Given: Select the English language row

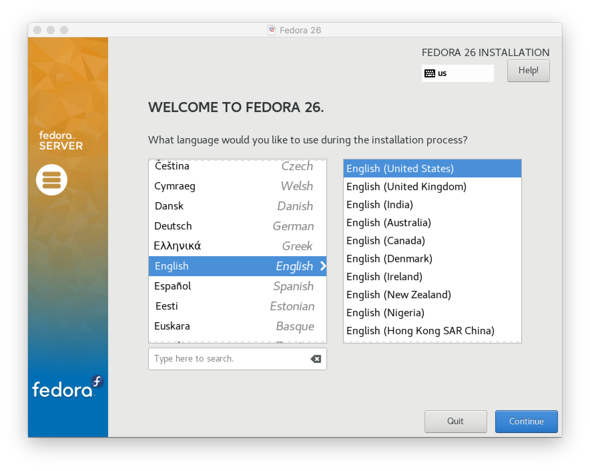Looking at the screenshot, I should click(237, 266).
